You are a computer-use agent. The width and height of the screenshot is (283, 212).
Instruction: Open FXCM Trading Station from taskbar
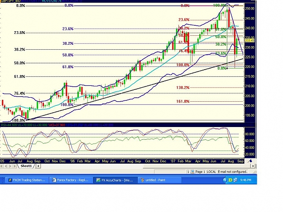tap(27, 180)
